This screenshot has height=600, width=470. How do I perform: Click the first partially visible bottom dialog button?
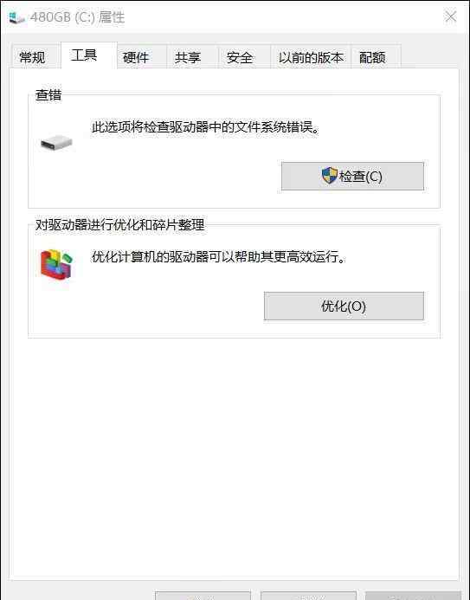[203, 596]
